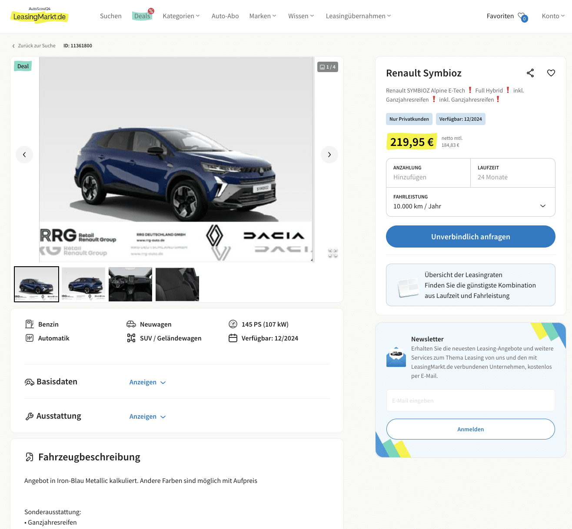Screen dimensions: 572x529
Task: Click Unverbindlich anfragen button
Action: [x=471, y=237]
